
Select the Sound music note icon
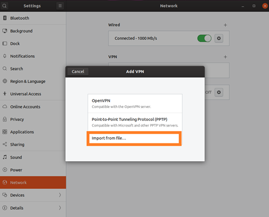coord(5,157)
